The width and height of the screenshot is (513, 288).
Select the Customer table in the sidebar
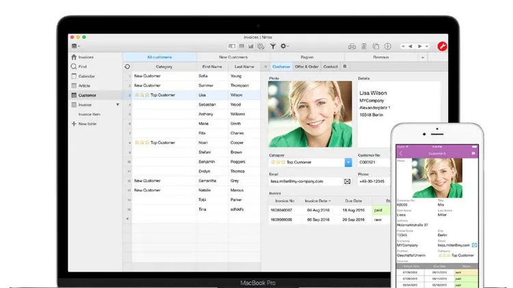[x=96, y=95]
